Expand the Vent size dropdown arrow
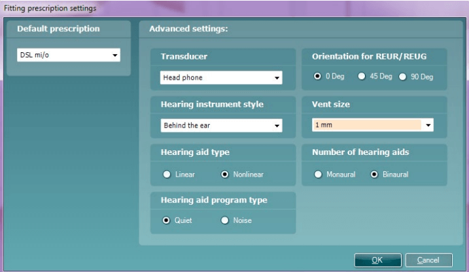The image size is (469, 272). [428, 126]
